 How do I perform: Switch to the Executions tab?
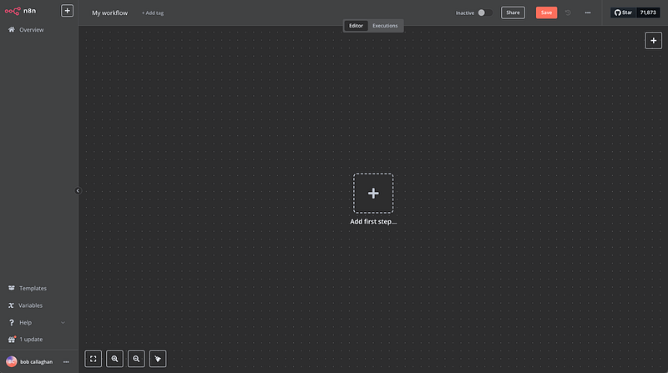point(385,26)
